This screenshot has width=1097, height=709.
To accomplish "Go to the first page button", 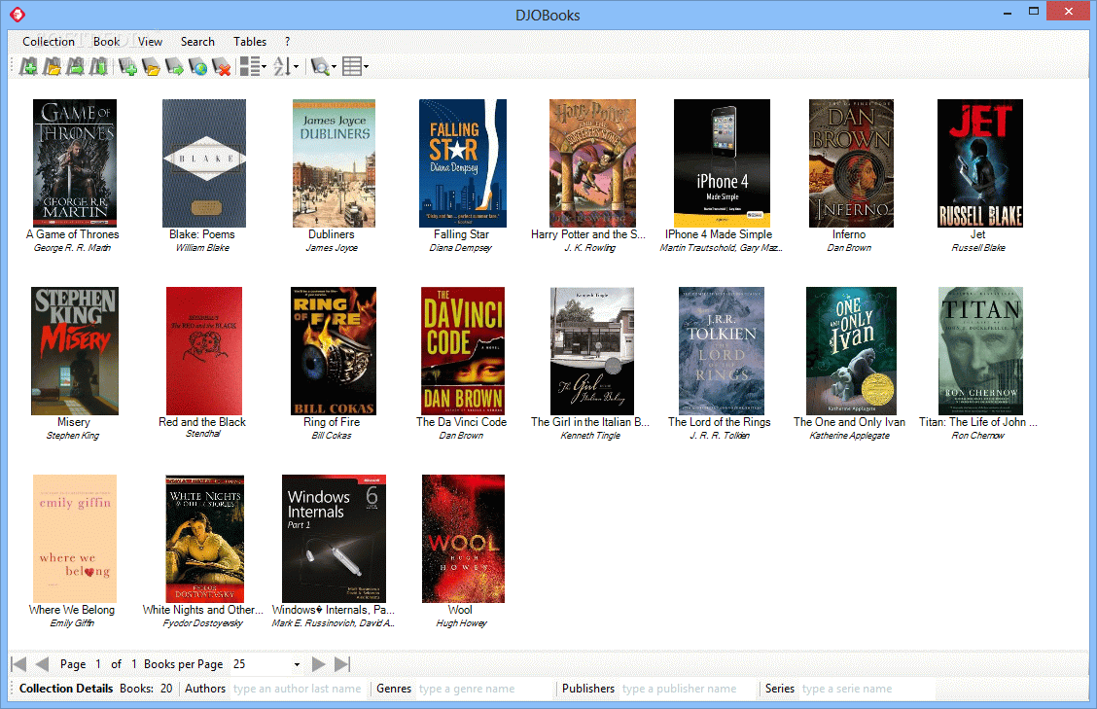I will 18,664.
